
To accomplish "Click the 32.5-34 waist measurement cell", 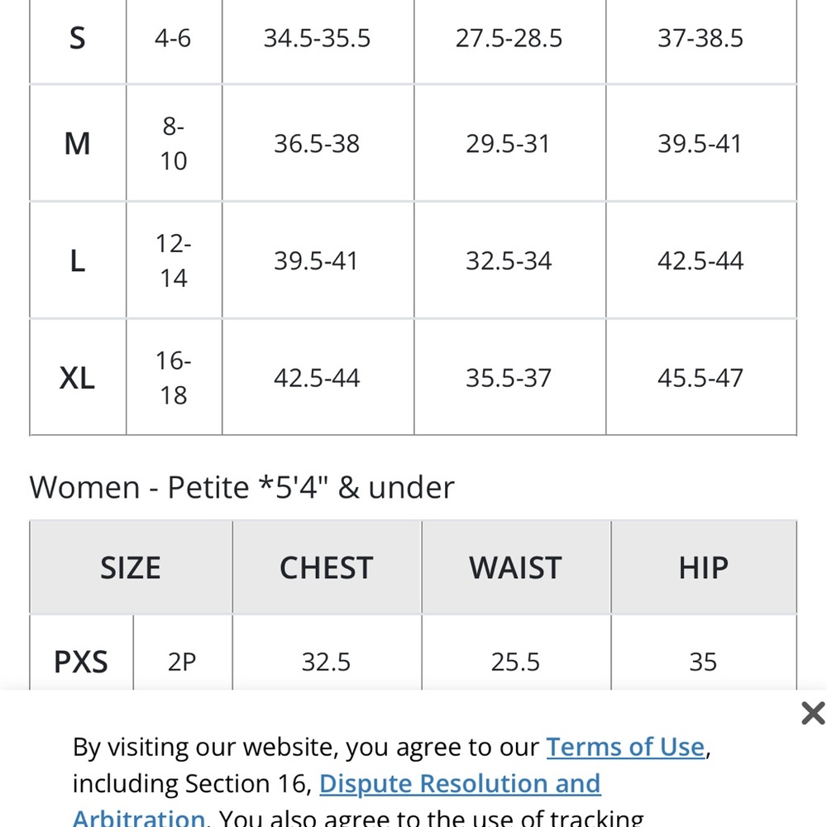I will tap(509, 261).
